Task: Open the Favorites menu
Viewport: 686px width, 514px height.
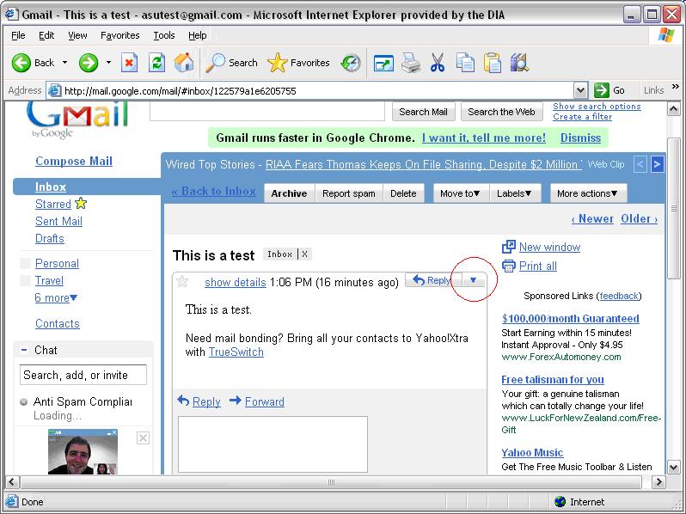Action: pos(119,35)
